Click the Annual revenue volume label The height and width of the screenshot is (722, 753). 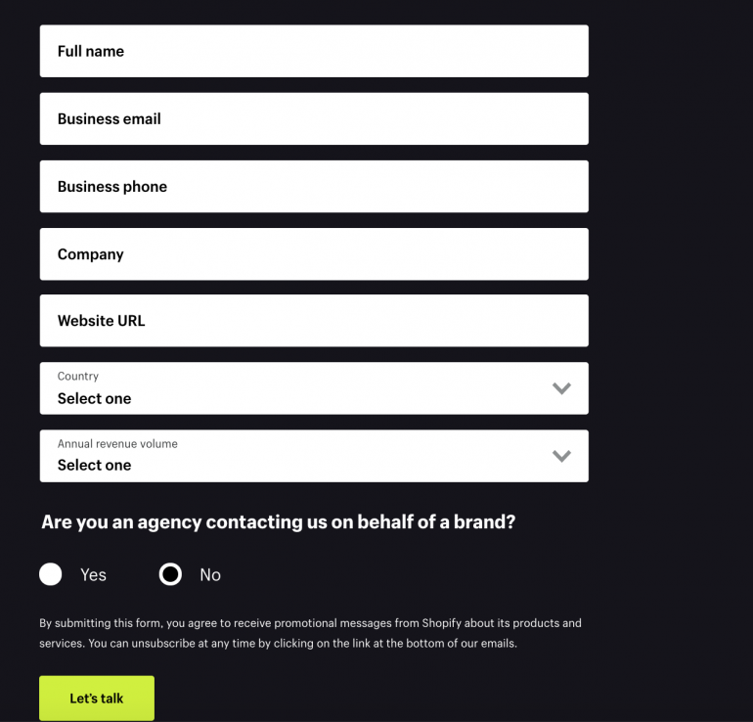117,443
